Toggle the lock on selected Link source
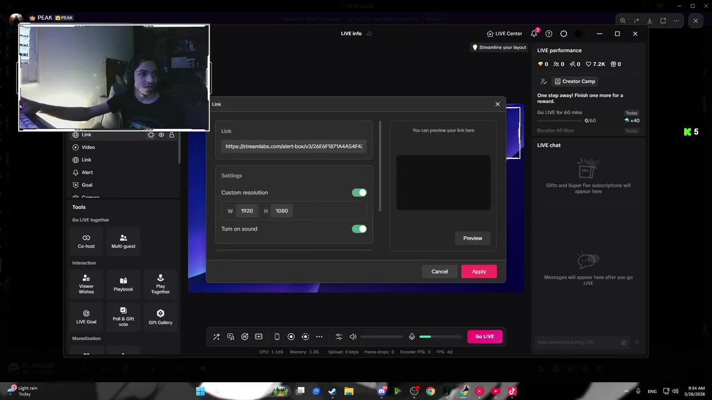 coord(172,135)
